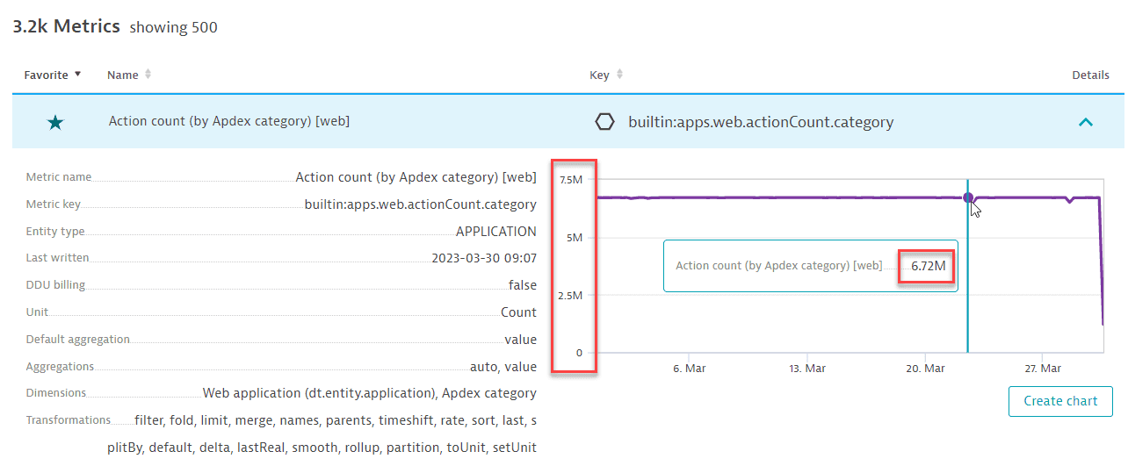
Task: Open the Favorite column filter dropdown arrow
Action: pyautogui.click(x=77, y=75)
